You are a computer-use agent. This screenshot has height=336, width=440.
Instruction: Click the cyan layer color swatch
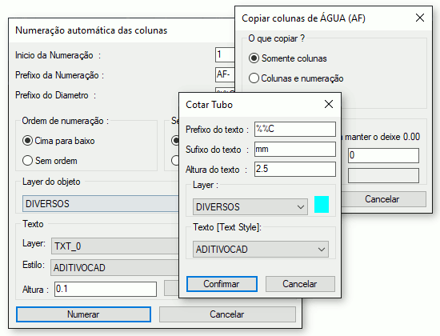coord(322,204)
